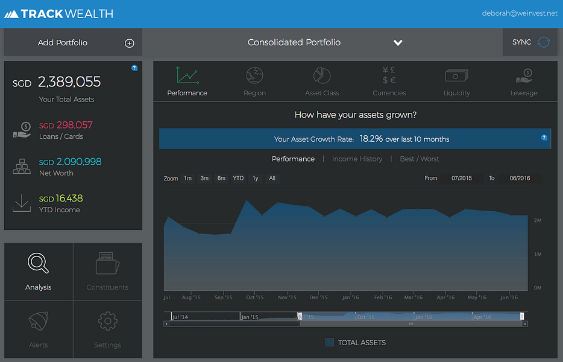Zoom chart to 1y
The image size is (563, 362).
[256, 179]
